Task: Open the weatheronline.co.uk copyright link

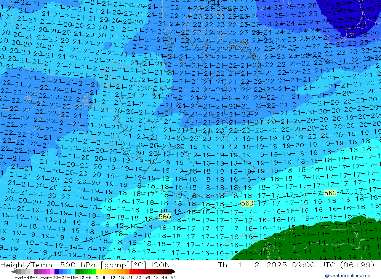Action: tap(349, 275)
